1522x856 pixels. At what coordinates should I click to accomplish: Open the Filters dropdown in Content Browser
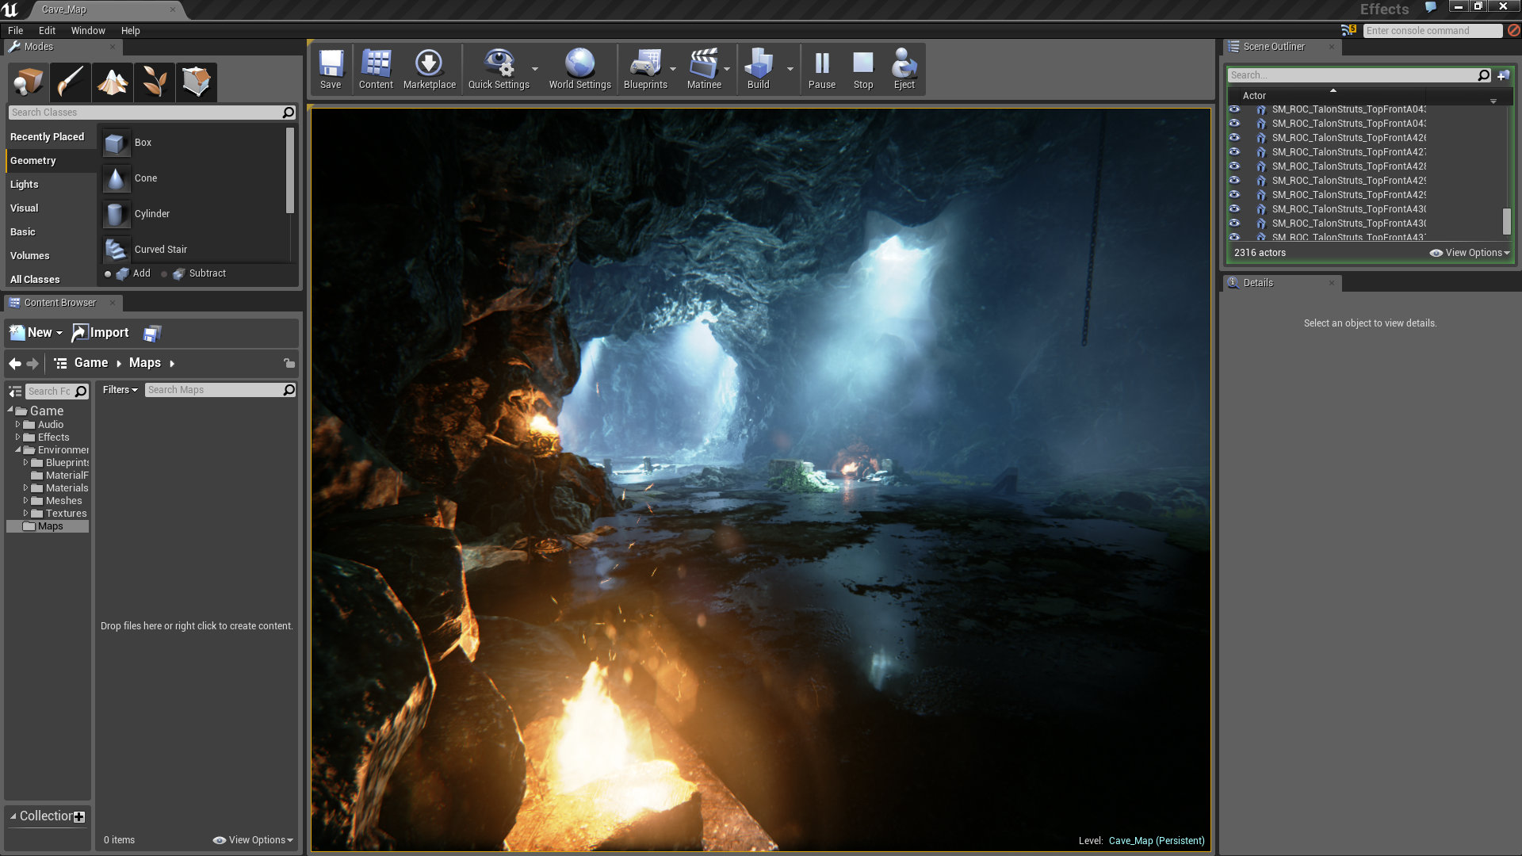tap(120, 390)
